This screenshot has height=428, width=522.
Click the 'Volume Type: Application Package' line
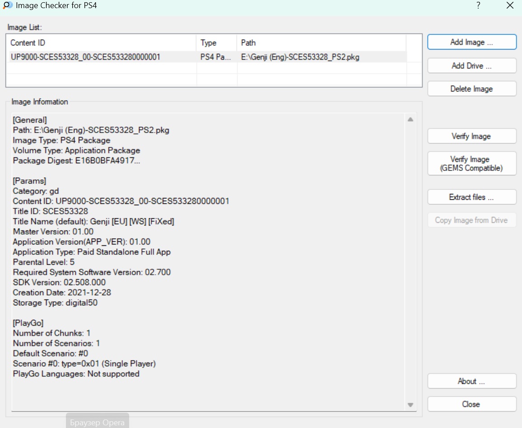[x=76, y=150]
